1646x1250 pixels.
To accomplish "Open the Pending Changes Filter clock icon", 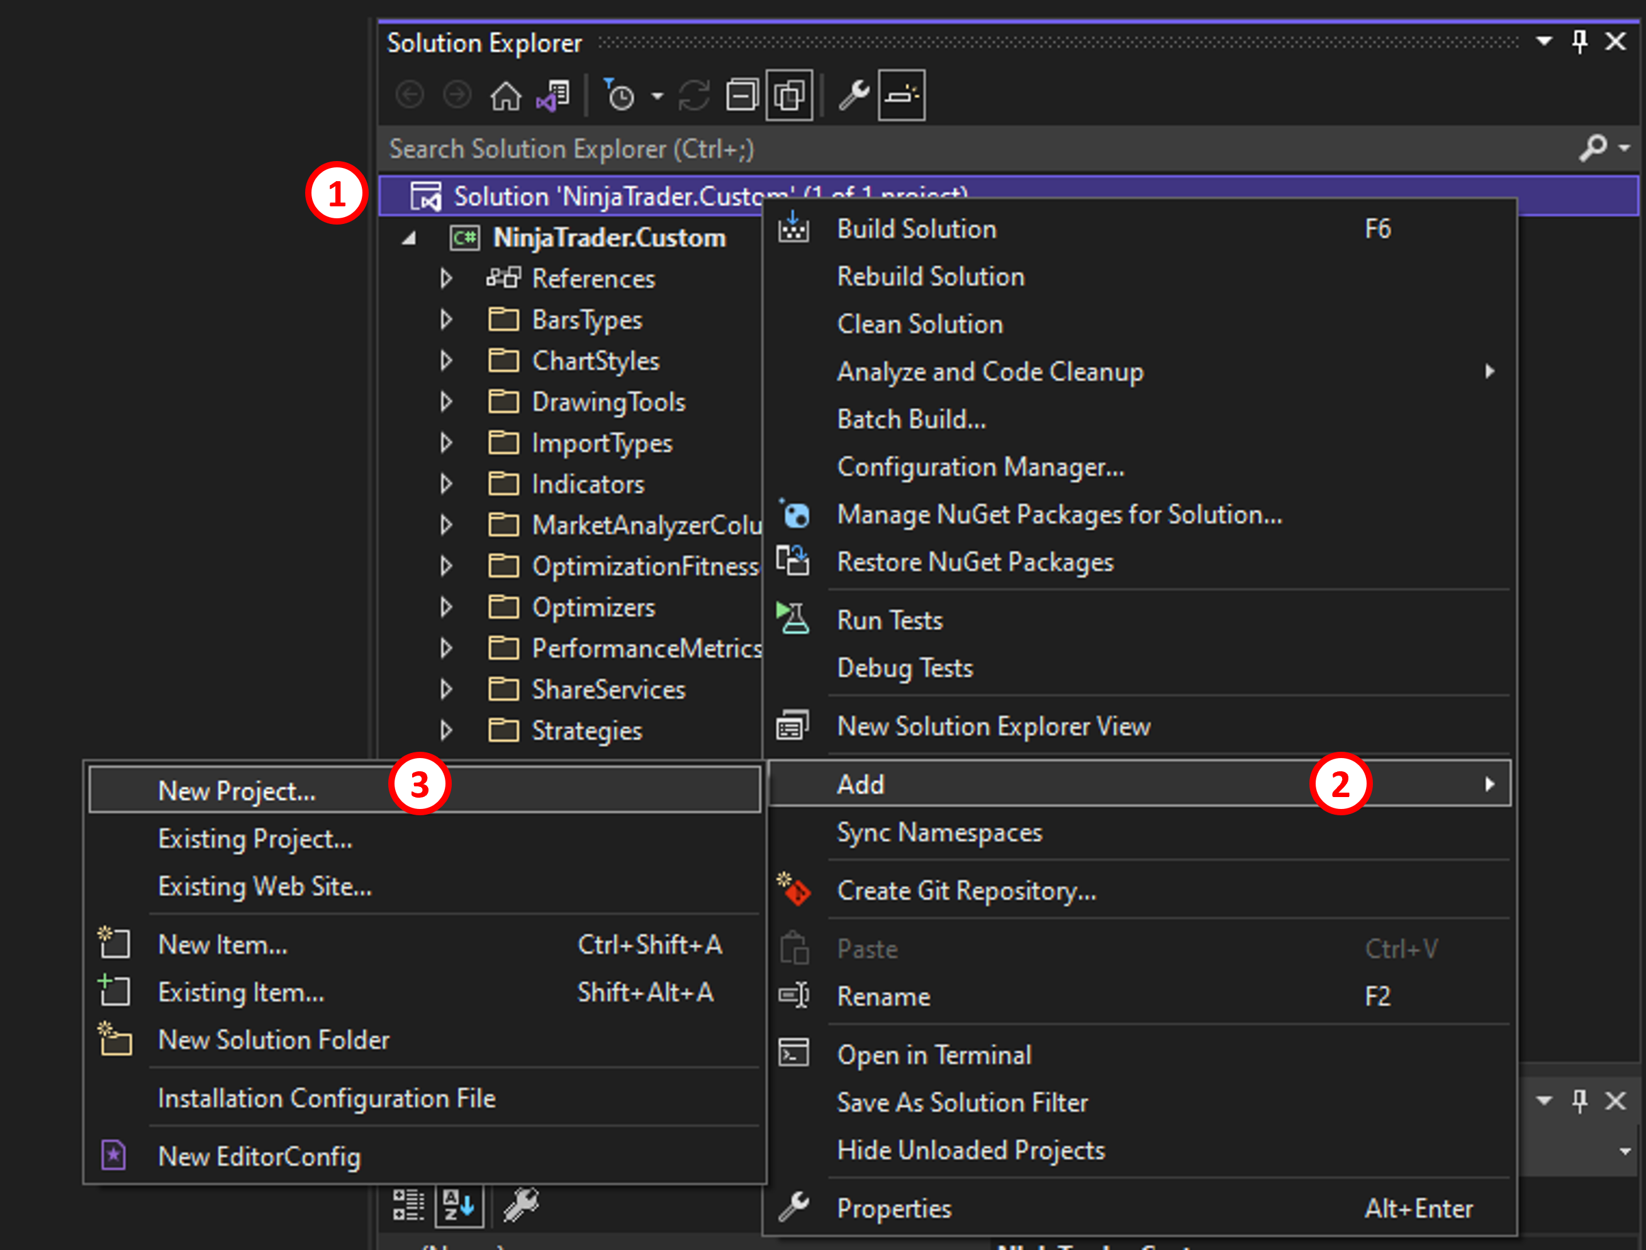I will 619,95.
